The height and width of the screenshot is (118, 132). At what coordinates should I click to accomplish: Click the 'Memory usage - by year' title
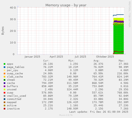pyautogui.click(x=66, y=5)
